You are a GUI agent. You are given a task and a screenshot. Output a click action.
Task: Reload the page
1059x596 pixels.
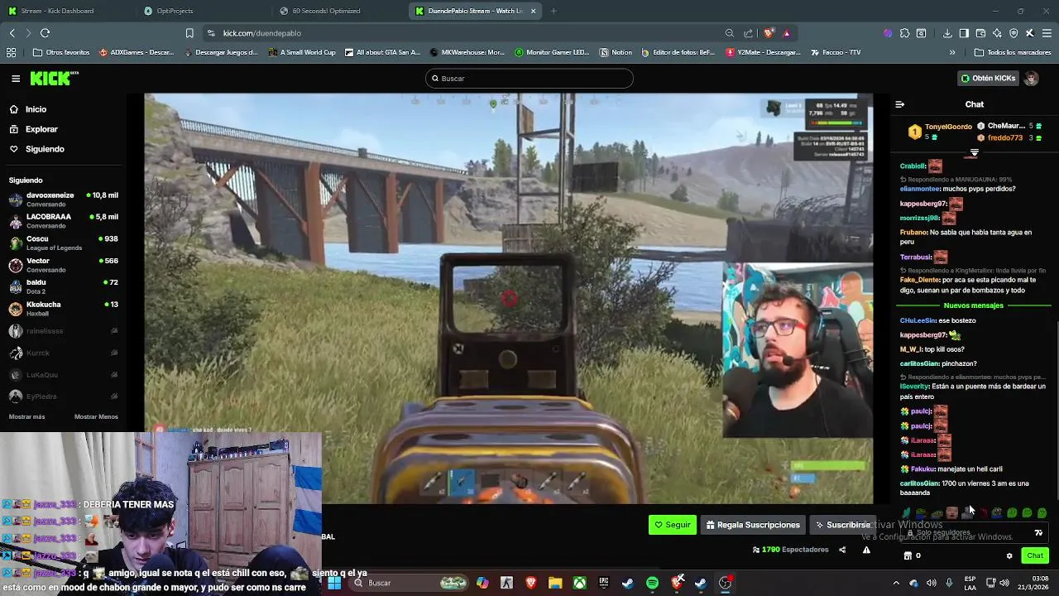click(x=45, y=33)
